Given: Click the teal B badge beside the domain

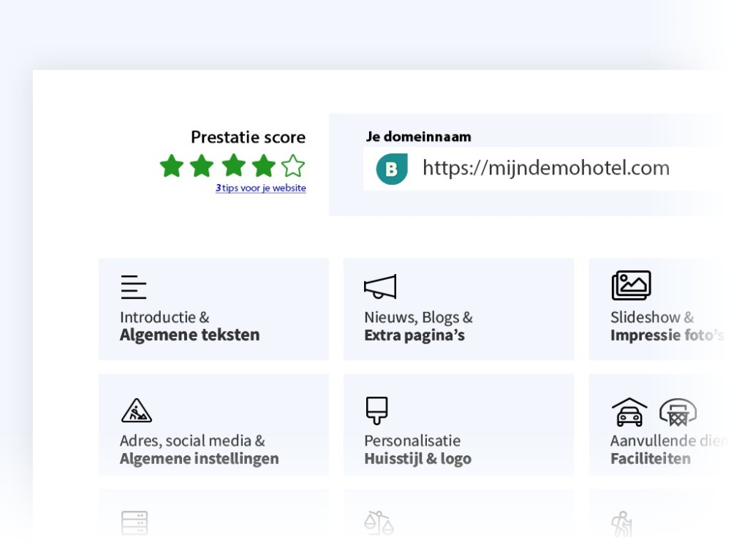Looking at the screenshot, I should click(390, 168).
